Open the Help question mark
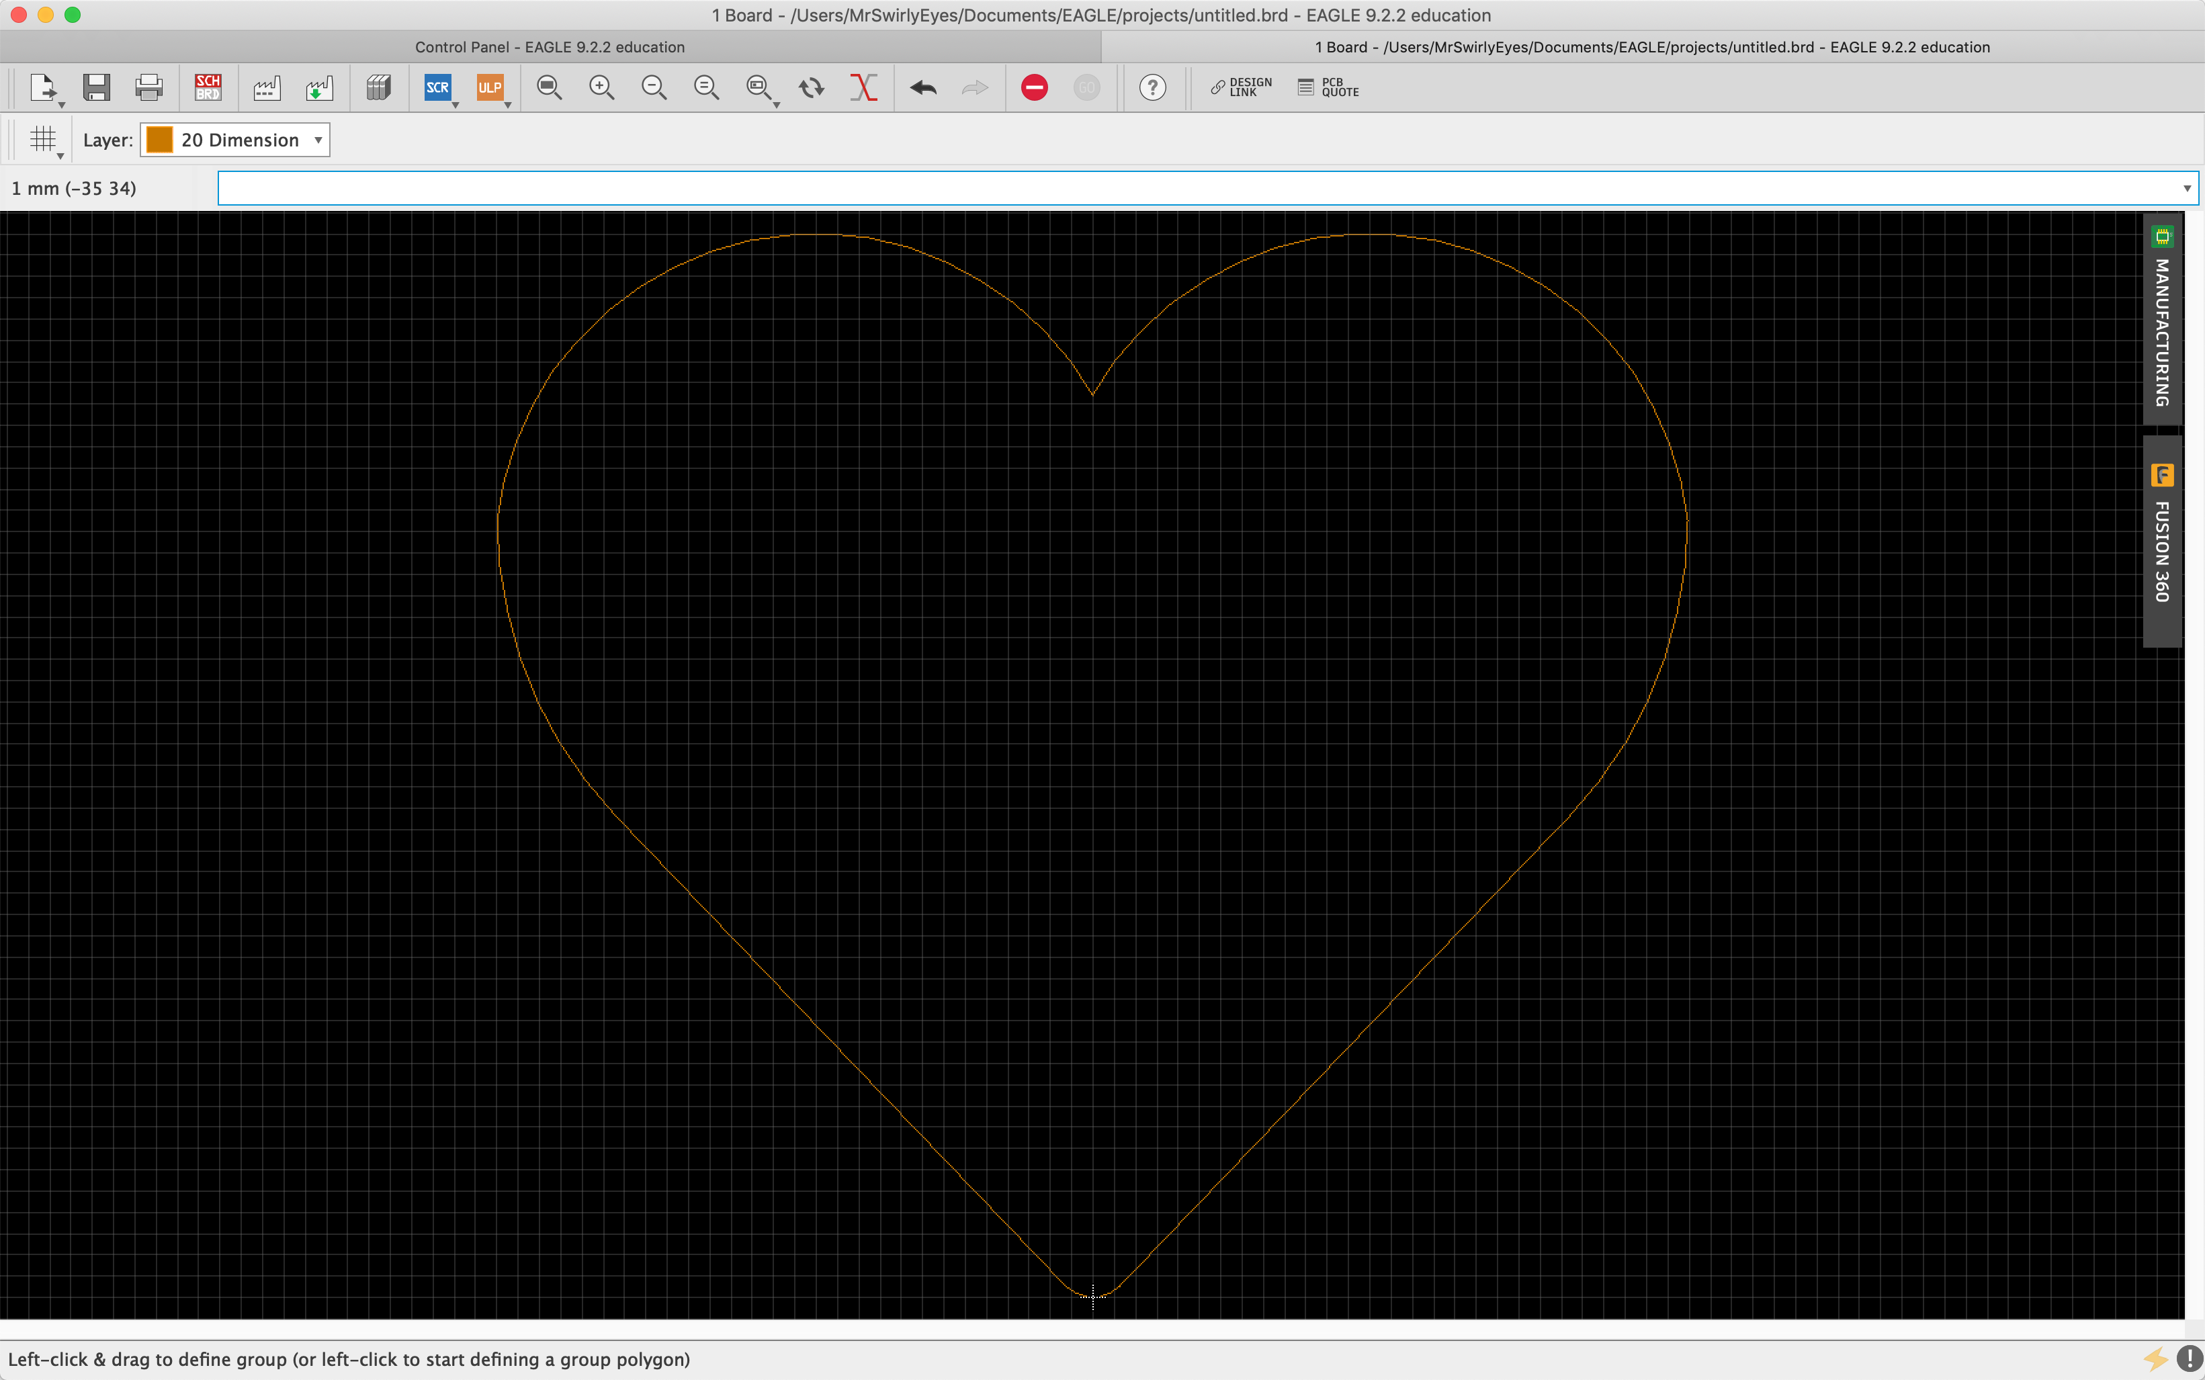Screen dimensions: 2205x1380 coord(1153,87)
